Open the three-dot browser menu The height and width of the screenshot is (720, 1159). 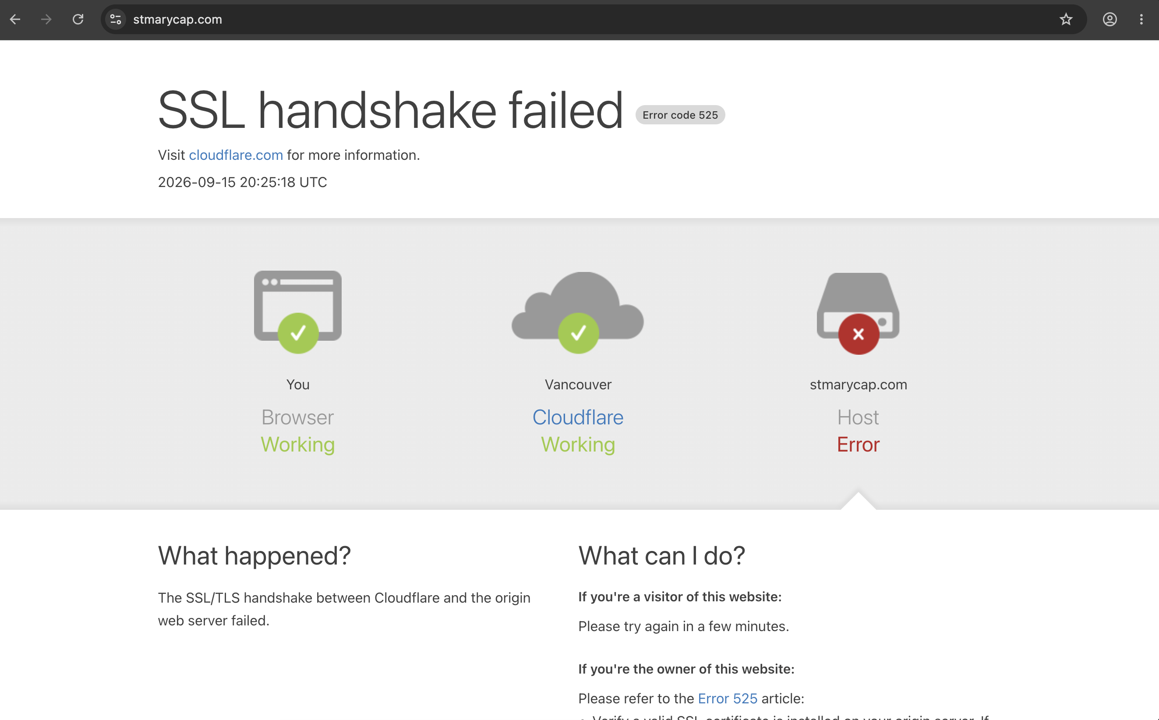click(x=1141, y=20)
